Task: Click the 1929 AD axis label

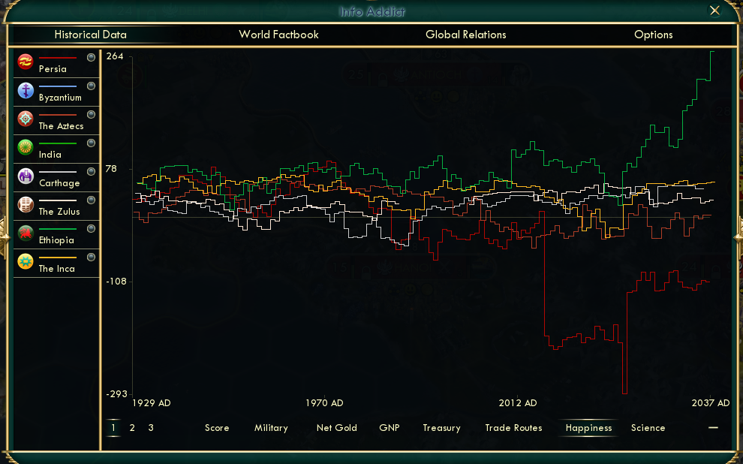Action: 151,403
